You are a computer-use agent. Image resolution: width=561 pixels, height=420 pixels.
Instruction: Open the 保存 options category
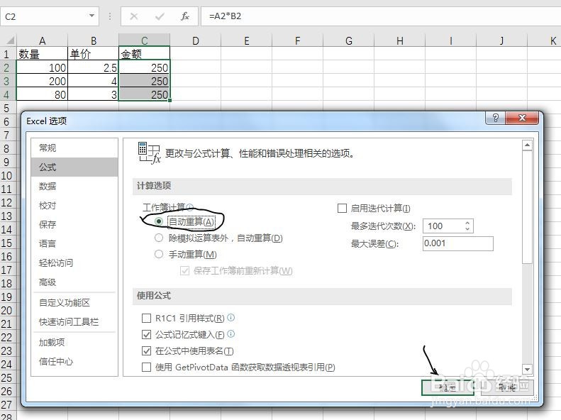tap(74, 224)
